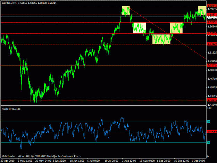
Task: Select the red 1.49231 price level label
Action: click(212, 65)
